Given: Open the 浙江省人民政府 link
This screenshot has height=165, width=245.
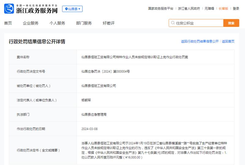Looking at the screenshot, I should 189,9.
